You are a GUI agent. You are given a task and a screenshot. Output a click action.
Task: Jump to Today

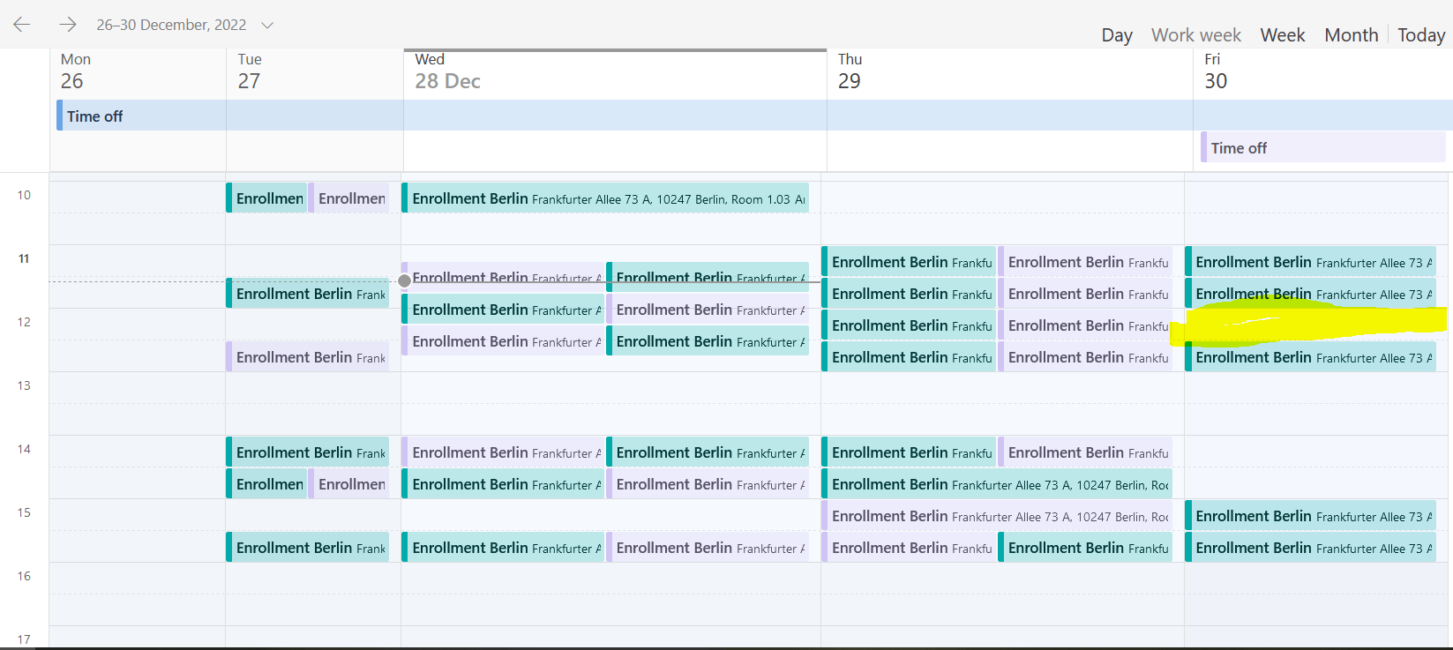click(x=1421, y=35)
